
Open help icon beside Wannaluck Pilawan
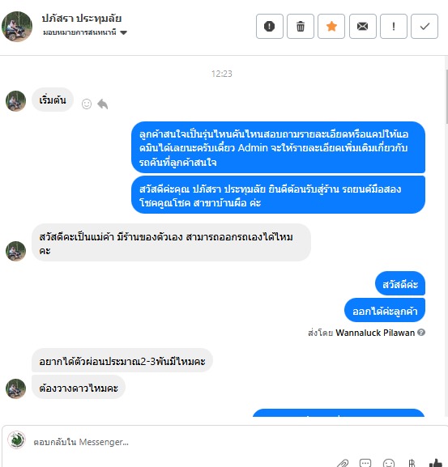click(421, 333)
